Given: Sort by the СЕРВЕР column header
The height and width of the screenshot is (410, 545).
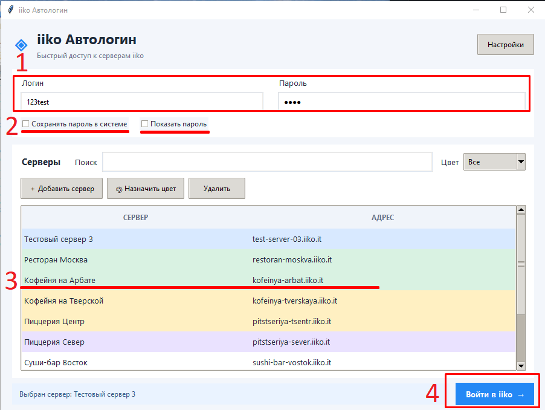Looking at the screenshot, I should pos(135,217).
